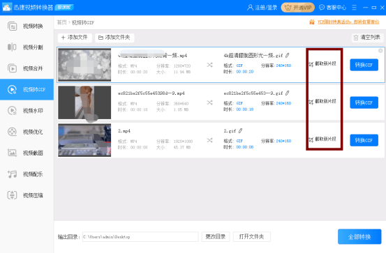Click the 打开文件夹 button

click(x=251, y=237)
